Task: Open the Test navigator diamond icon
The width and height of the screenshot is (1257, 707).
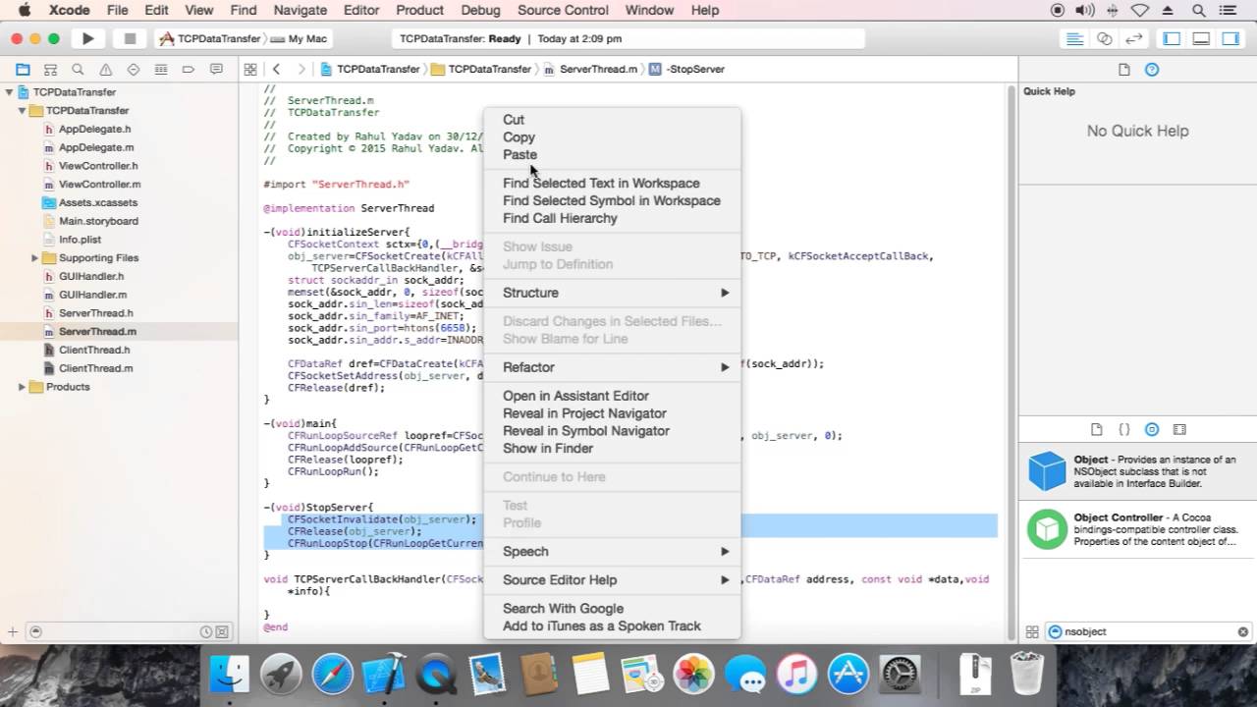Action: 134,70
